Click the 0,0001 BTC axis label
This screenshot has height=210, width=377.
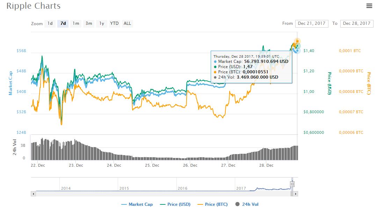tap(350, 51)
